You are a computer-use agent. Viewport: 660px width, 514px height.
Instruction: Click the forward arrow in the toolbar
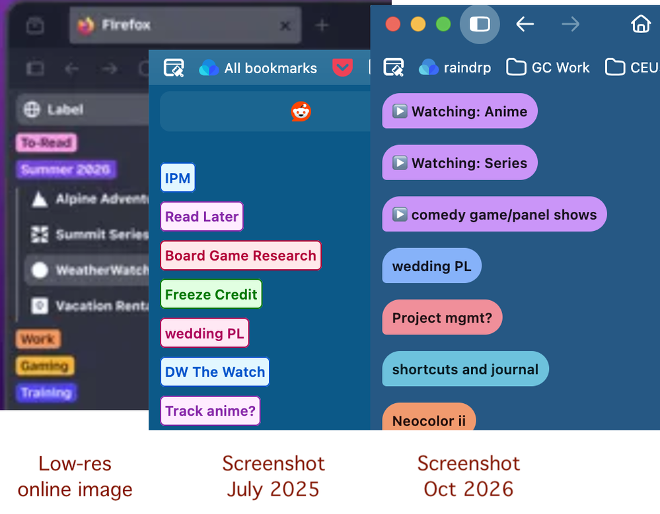(x=570, y=24)
